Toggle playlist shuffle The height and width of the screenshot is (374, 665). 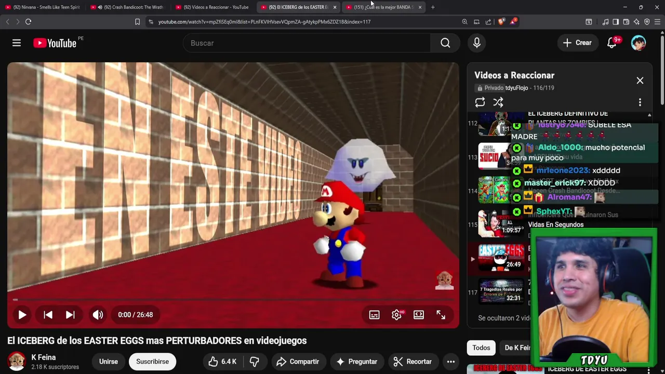pyautogui.click(x=498, y=102)
